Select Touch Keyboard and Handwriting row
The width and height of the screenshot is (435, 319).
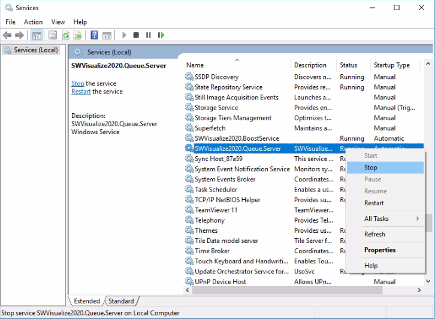265,261
